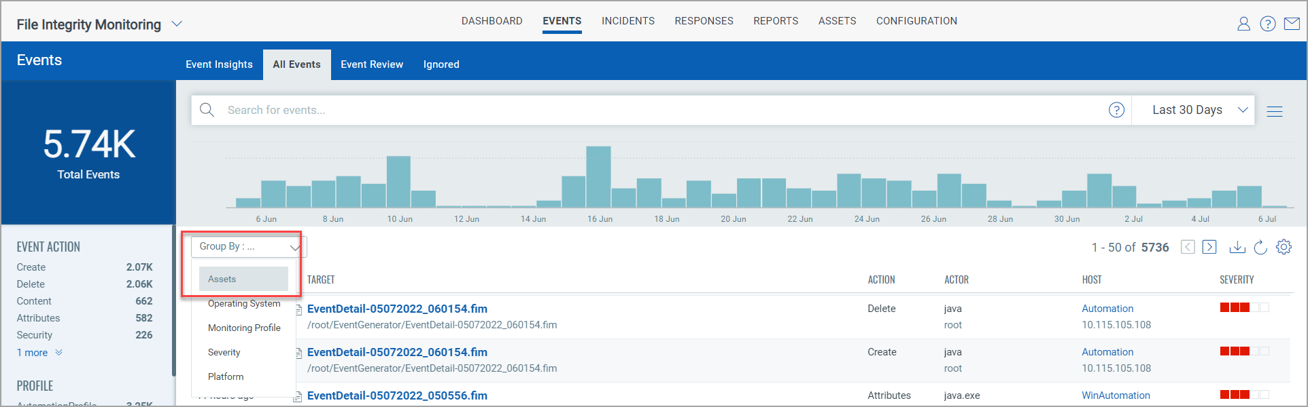Expand File Integrity Monitoring app switcher
The image size is (1308, 407).
point(177,24)
